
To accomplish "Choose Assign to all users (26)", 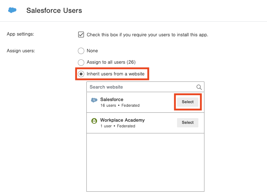I will click(x=81, y=62).
